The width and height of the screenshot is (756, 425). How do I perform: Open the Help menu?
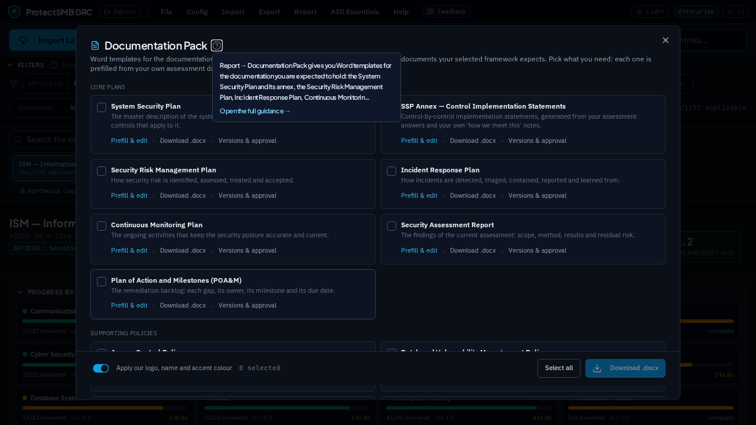click(x=401, y=12)
